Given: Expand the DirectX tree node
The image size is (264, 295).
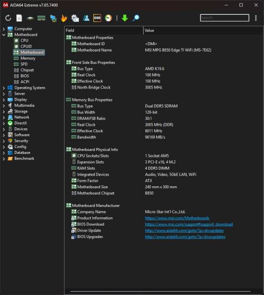Looking at the screenshot, I should pyautogui.click(x=3, y=123).
